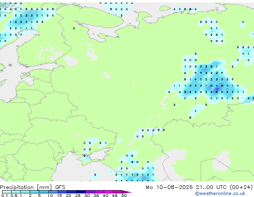The height and width of the screenshot is (197, 254).
Task: Pick the 10–15 mm legend color swatch
Action: pyautogui.click(x=53, y=192)
